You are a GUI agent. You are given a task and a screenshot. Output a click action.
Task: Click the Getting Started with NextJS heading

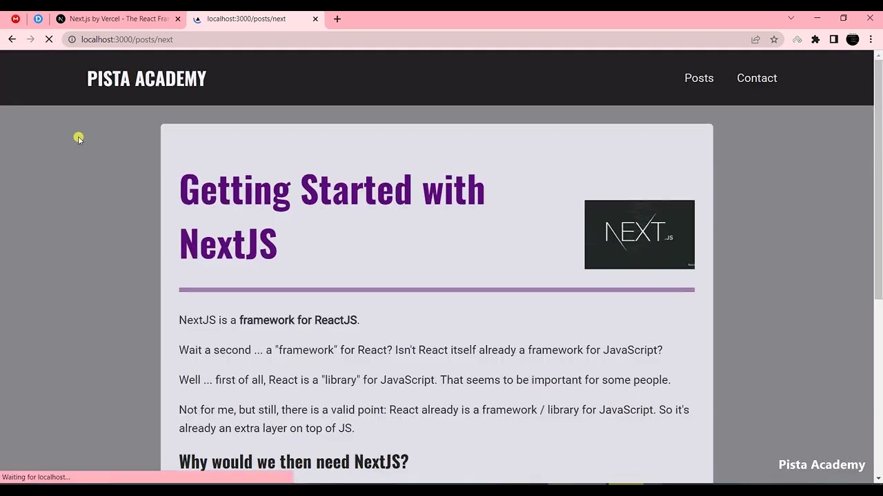pos(332,216)
